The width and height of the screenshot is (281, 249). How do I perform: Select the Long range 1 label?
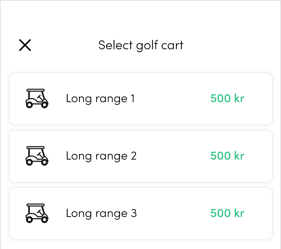(x=100, y=99)
